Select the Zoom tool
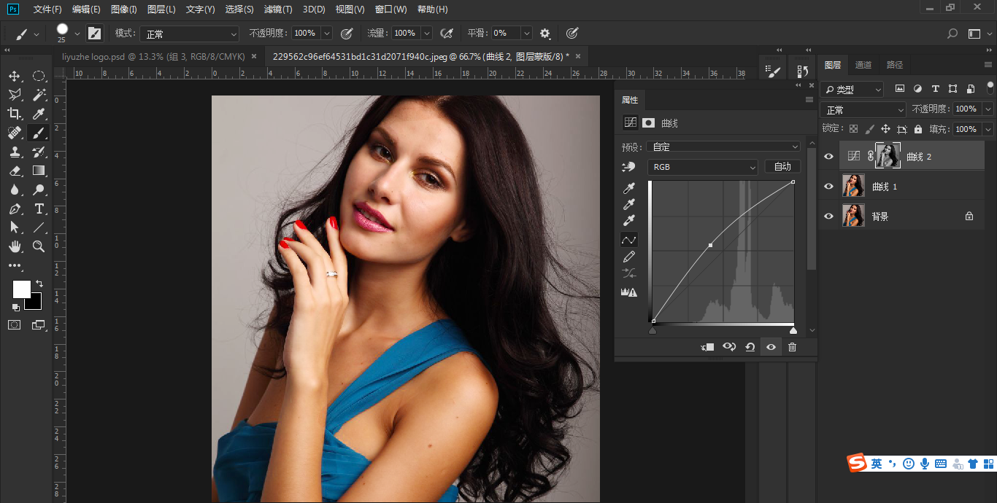This screenshot has width=997, height=503. [x=39, y=247]
